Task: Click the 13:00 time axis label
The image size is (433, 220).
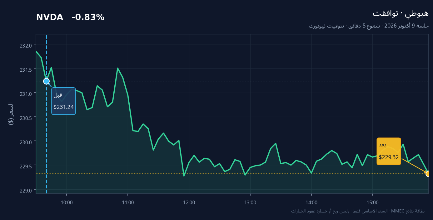Action: (251, 202)
